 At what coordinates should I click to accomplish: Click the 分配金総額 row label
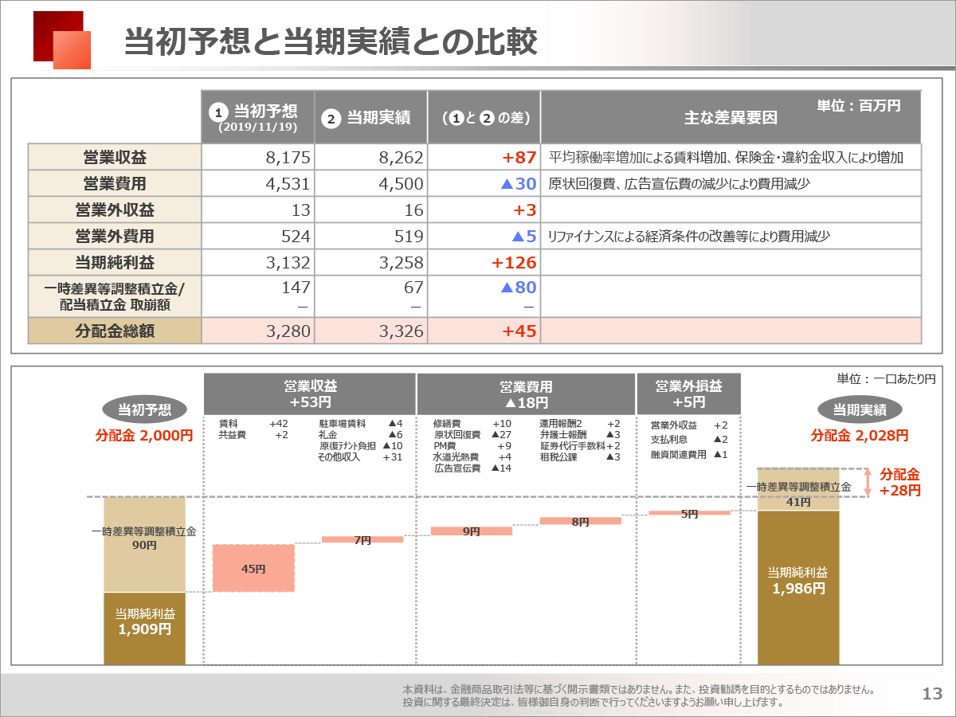115,331
